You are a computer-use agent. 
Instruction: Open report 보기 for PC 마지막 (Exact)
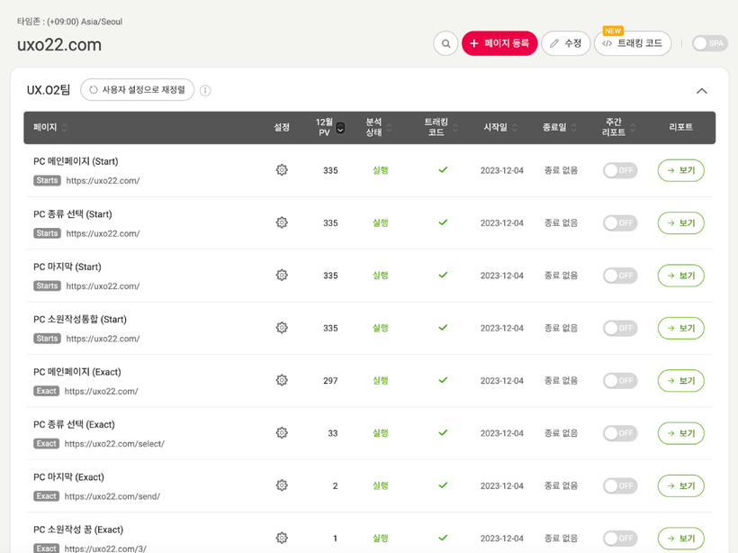(680, 485)
